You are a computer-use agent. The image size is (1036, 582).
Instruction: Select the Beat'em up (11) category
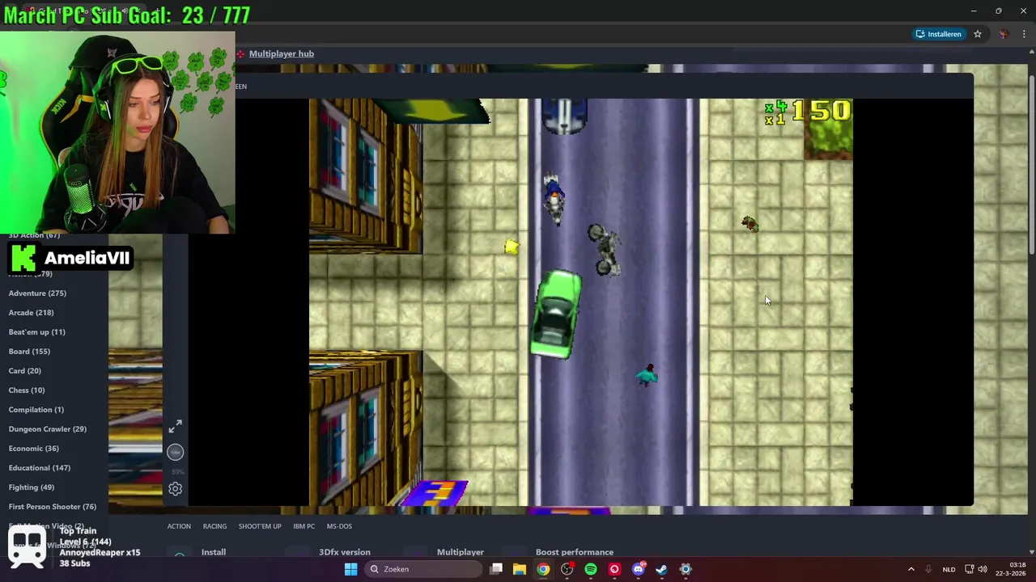pos(36,332)
